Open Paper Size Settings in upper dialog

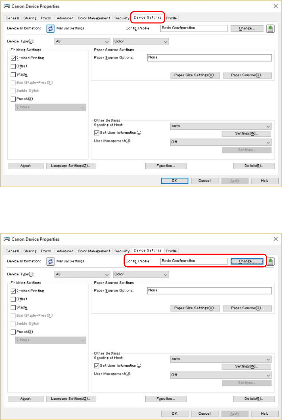(x=195, y=75)
